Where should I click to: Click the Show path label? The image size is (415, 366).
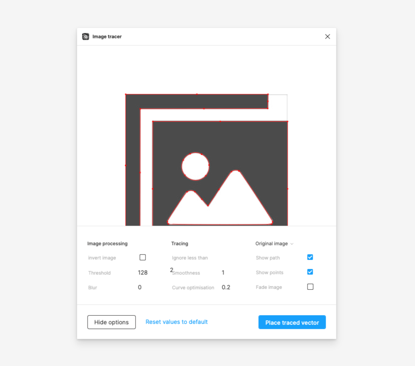pos(267,258)
